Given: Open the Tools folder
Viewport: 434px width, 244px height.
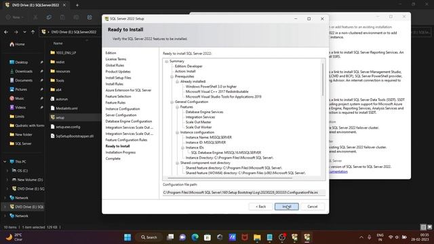Looking at the screenshot, I should tap(57, 81).
